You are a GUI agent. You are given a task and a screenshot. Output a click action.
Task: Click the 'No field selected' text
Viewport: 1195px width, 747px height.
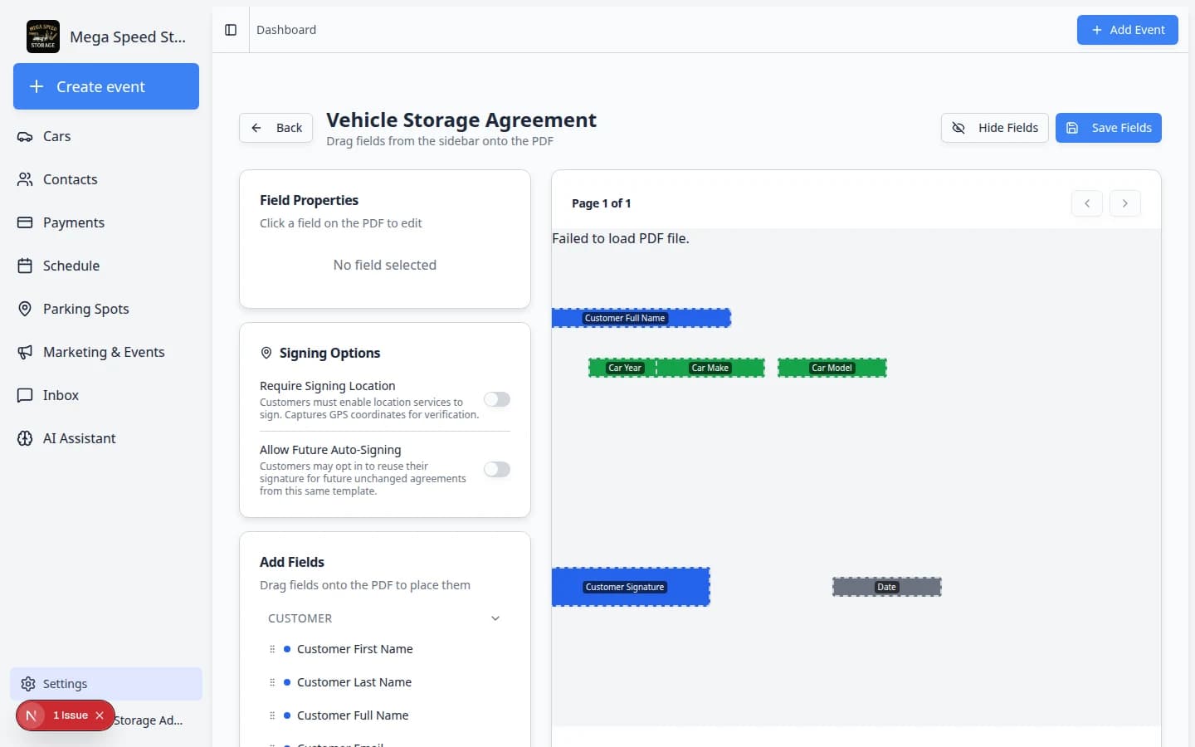coord(385,265)
